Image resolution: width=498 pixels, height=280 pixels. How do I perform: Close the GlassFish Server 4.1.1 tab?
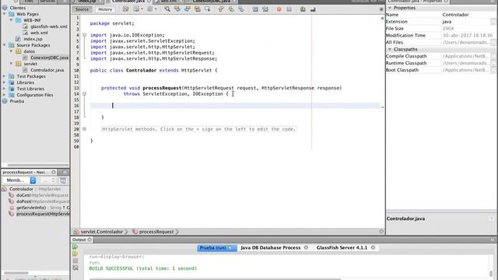373,247
